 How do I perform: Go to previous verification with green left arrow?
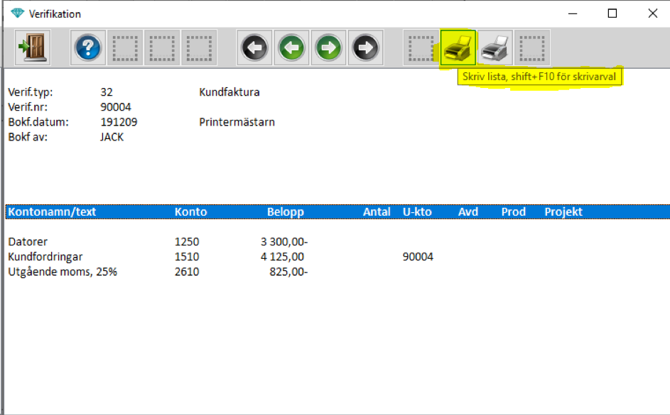coord(291,48)
